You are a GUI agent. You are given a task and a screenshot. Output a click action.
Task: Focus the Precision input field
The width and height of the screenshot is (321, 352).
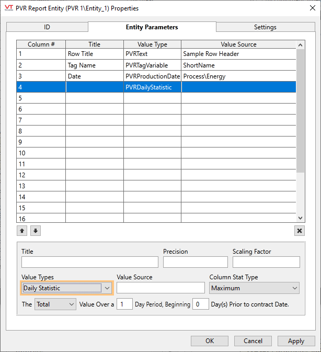[x=195, y=262]
